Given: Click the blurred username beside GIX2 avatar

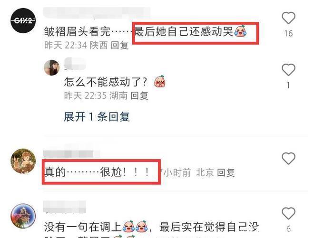Looking at the screenshot, I should pyautogui.click(x=97, y=13).
